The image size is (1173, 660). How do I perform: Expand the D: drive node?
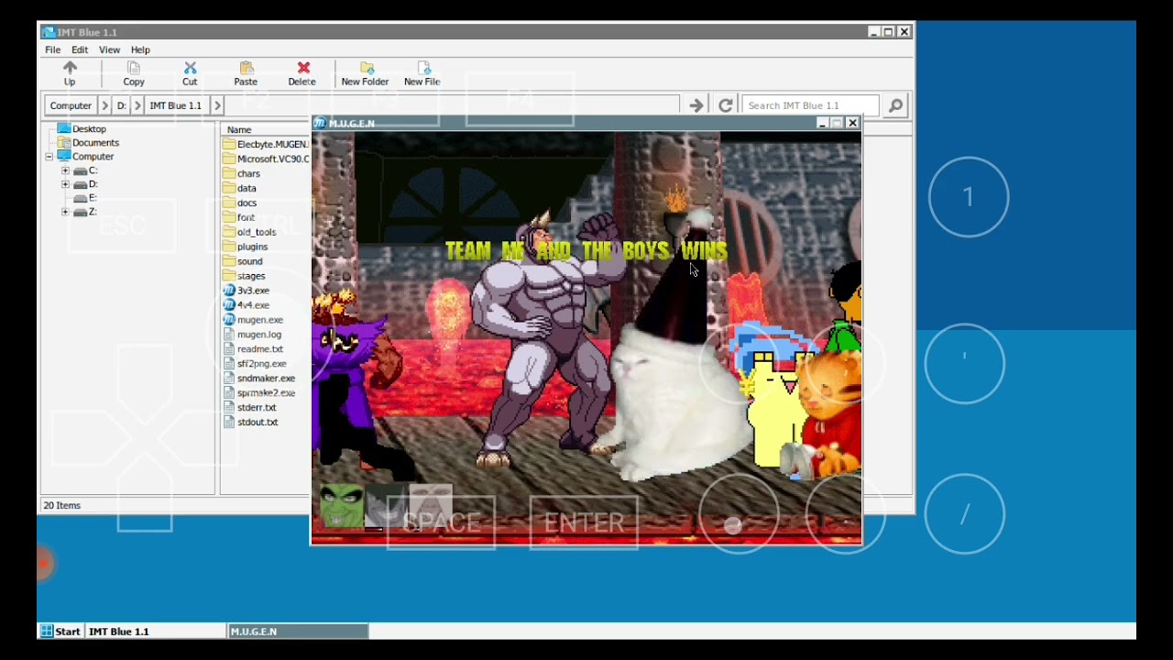[x=65, y=184]
